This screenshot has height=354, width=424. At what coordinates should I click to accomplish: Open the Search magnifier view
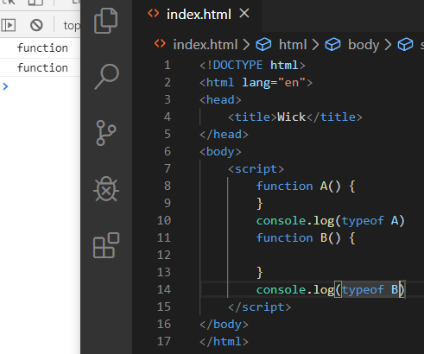[106, 77]
